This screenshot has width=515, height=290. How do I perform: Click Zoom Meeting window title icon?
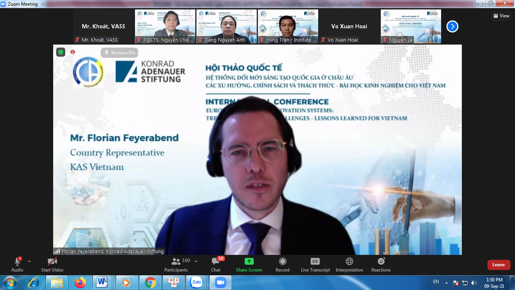click(4, 4)
